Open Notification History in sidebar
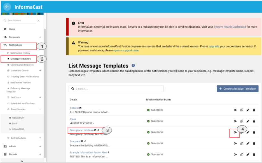Screen dimensions: 262x163 point(20,53)
